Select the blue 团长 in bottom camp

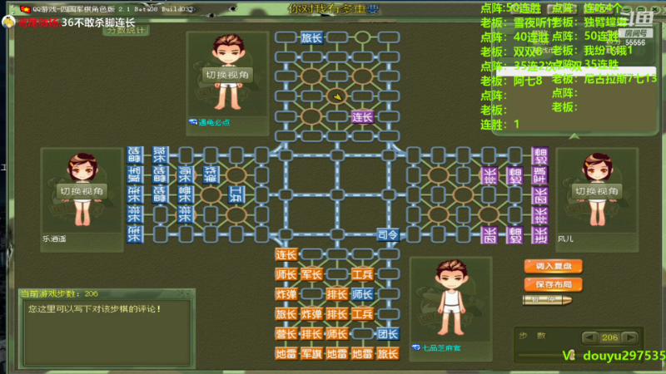pos(387,334)
